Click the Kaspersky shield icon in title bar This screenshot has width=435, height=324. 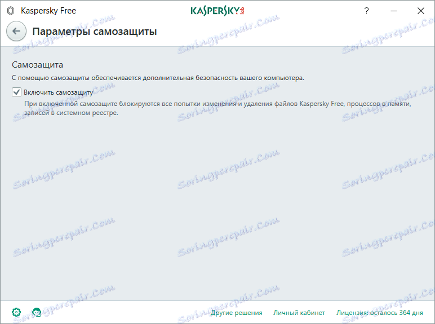(11, 11)
